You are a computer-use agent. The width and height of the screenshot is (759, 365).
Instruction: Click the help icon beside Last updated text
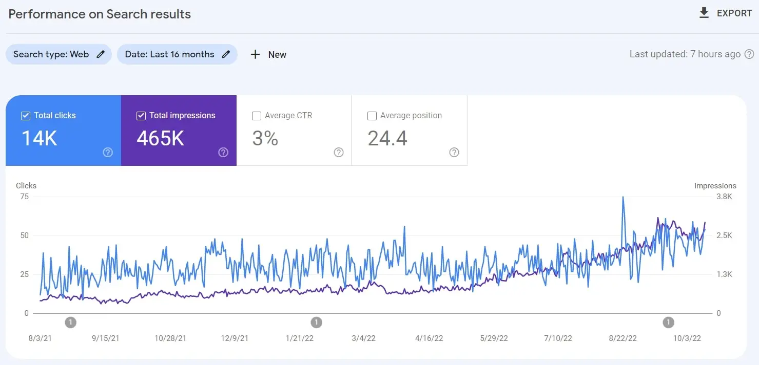[749, 54]
